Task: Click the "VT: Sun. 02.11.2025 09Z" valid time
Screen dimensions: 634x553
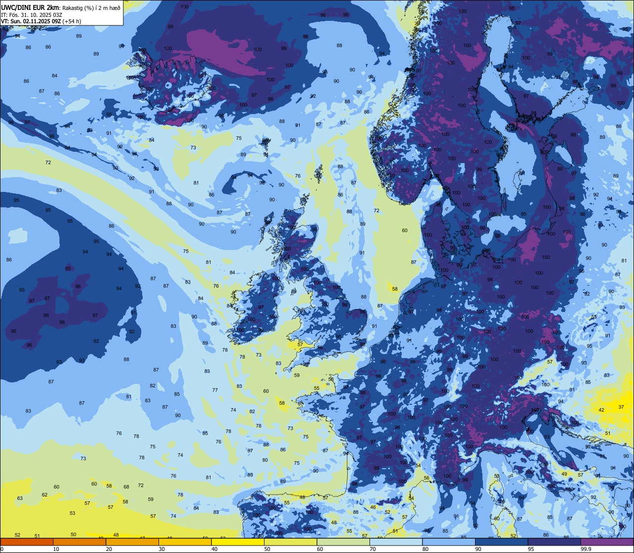Action: (x=31, y=21)
